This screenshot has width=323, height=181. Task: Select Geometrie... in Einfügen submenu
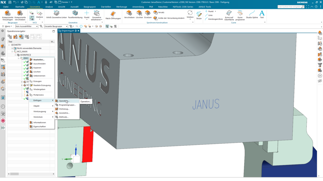[x=67, y=113]
